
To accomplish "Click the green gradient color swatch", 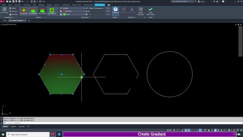I will [x=65, y=14].
